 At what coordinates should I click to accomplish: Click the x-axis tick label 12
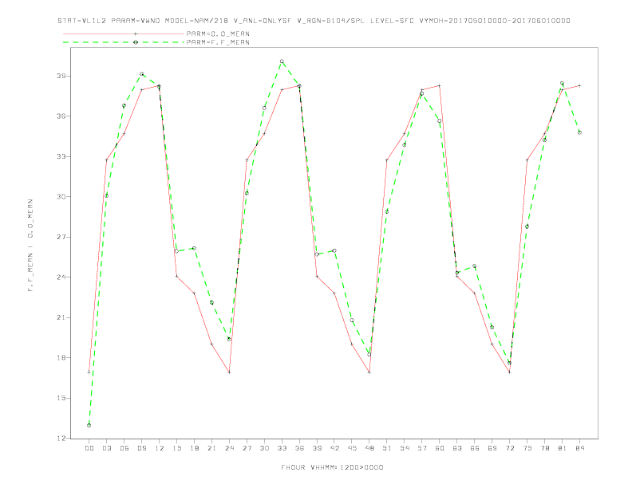160,448
